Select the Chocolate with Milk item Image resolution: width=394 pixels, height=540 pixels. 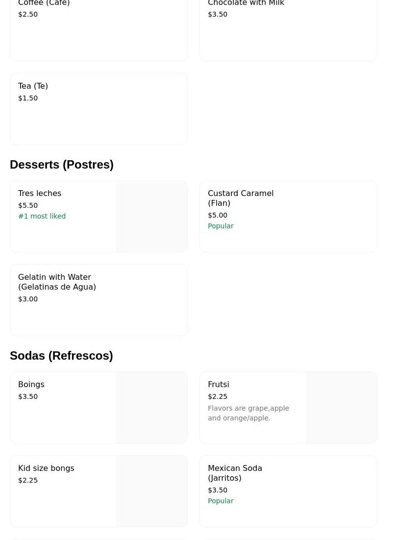point(246,3)
